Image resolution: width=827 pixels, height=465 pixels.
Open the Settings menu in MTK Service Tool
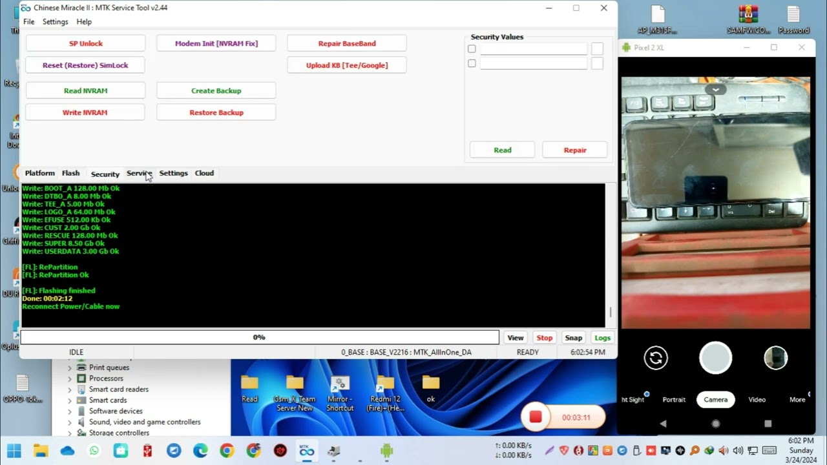[x=55, y=21]
